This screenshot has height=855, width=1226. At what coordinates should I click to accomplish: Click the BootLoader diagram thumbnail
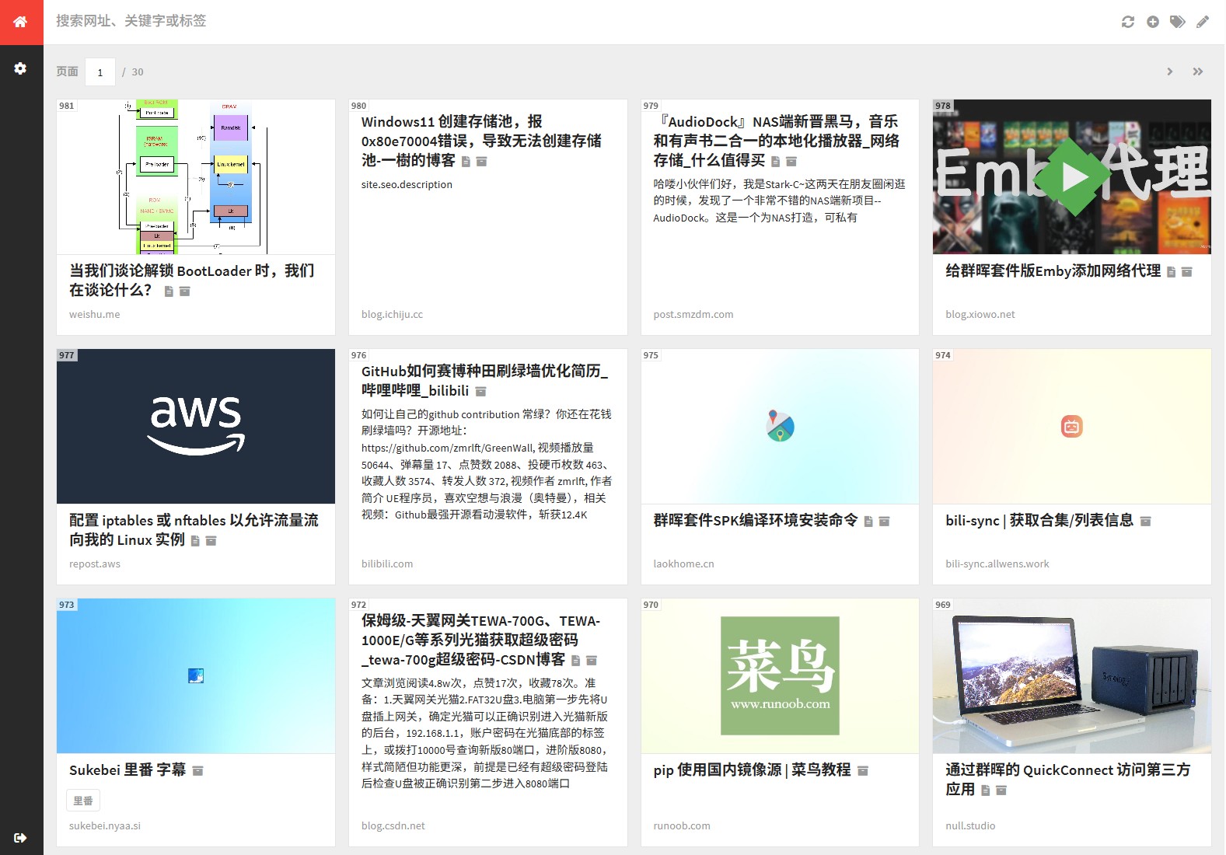196,176
